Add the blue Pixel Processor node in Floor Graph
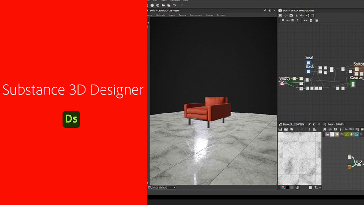Image resolution: width=364 pixels, height=205 pixels. (x=357, y=134)
